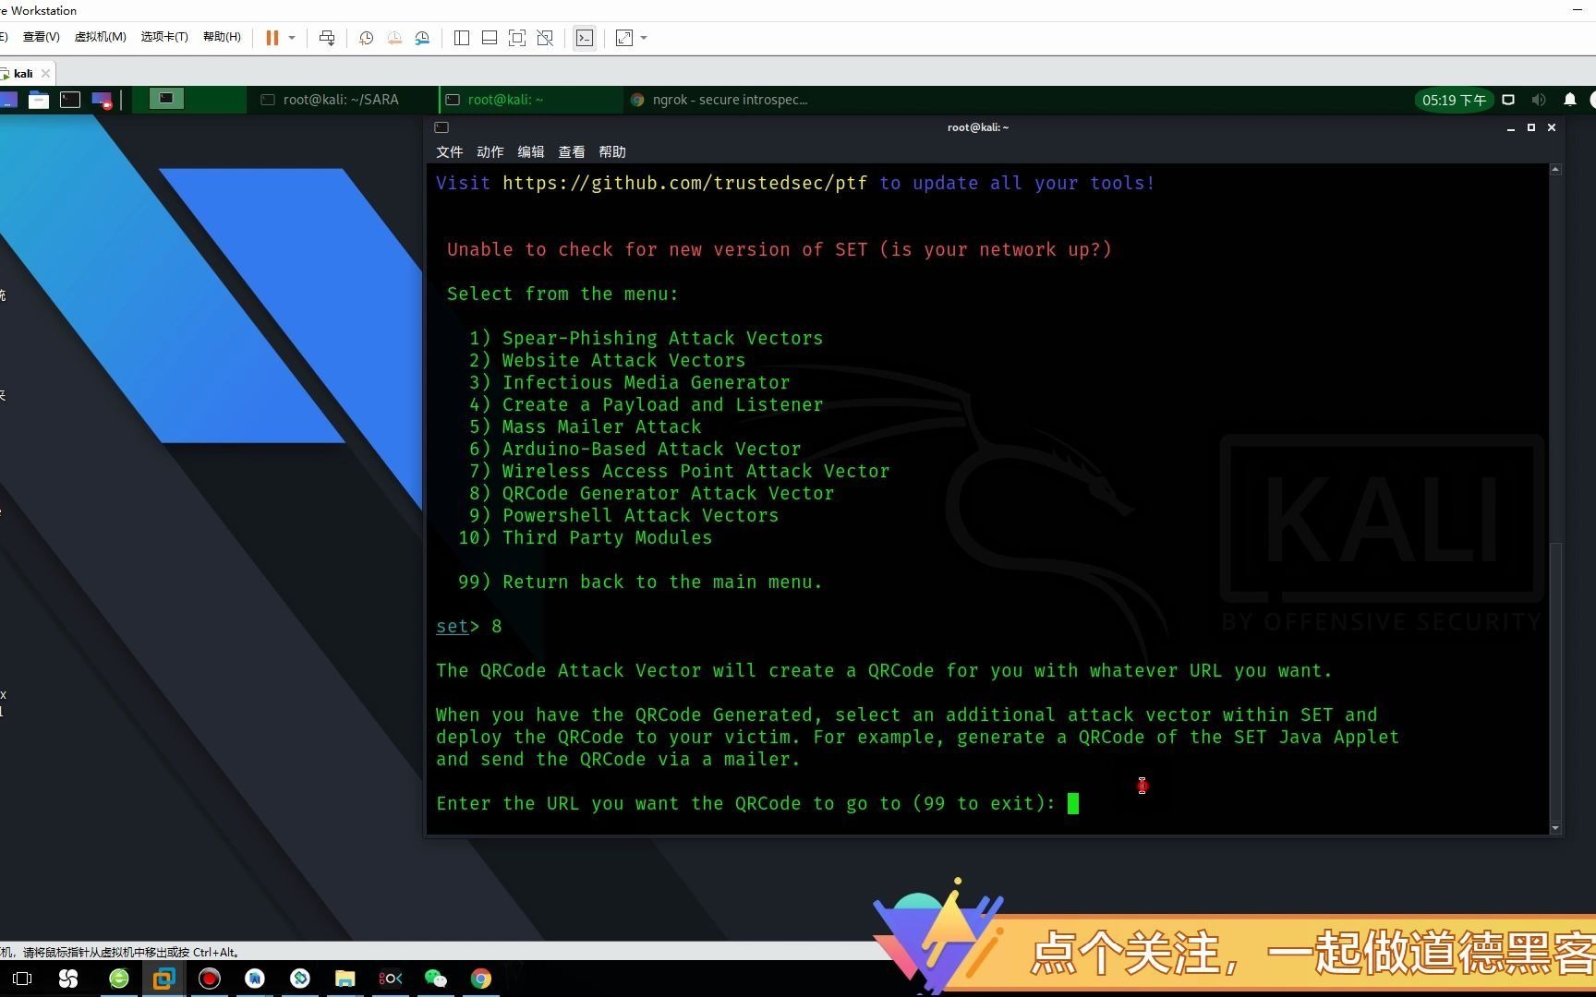Image resolution: width=1596 pixels, height=997 pixels.
Task: Open the terminal 动作 menu
Action: (x=490, y=151)
